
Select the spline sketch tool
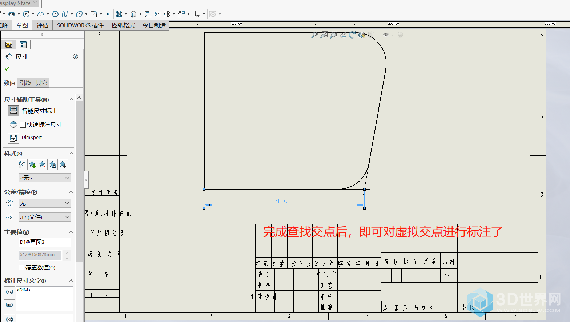tap(65, 14)
